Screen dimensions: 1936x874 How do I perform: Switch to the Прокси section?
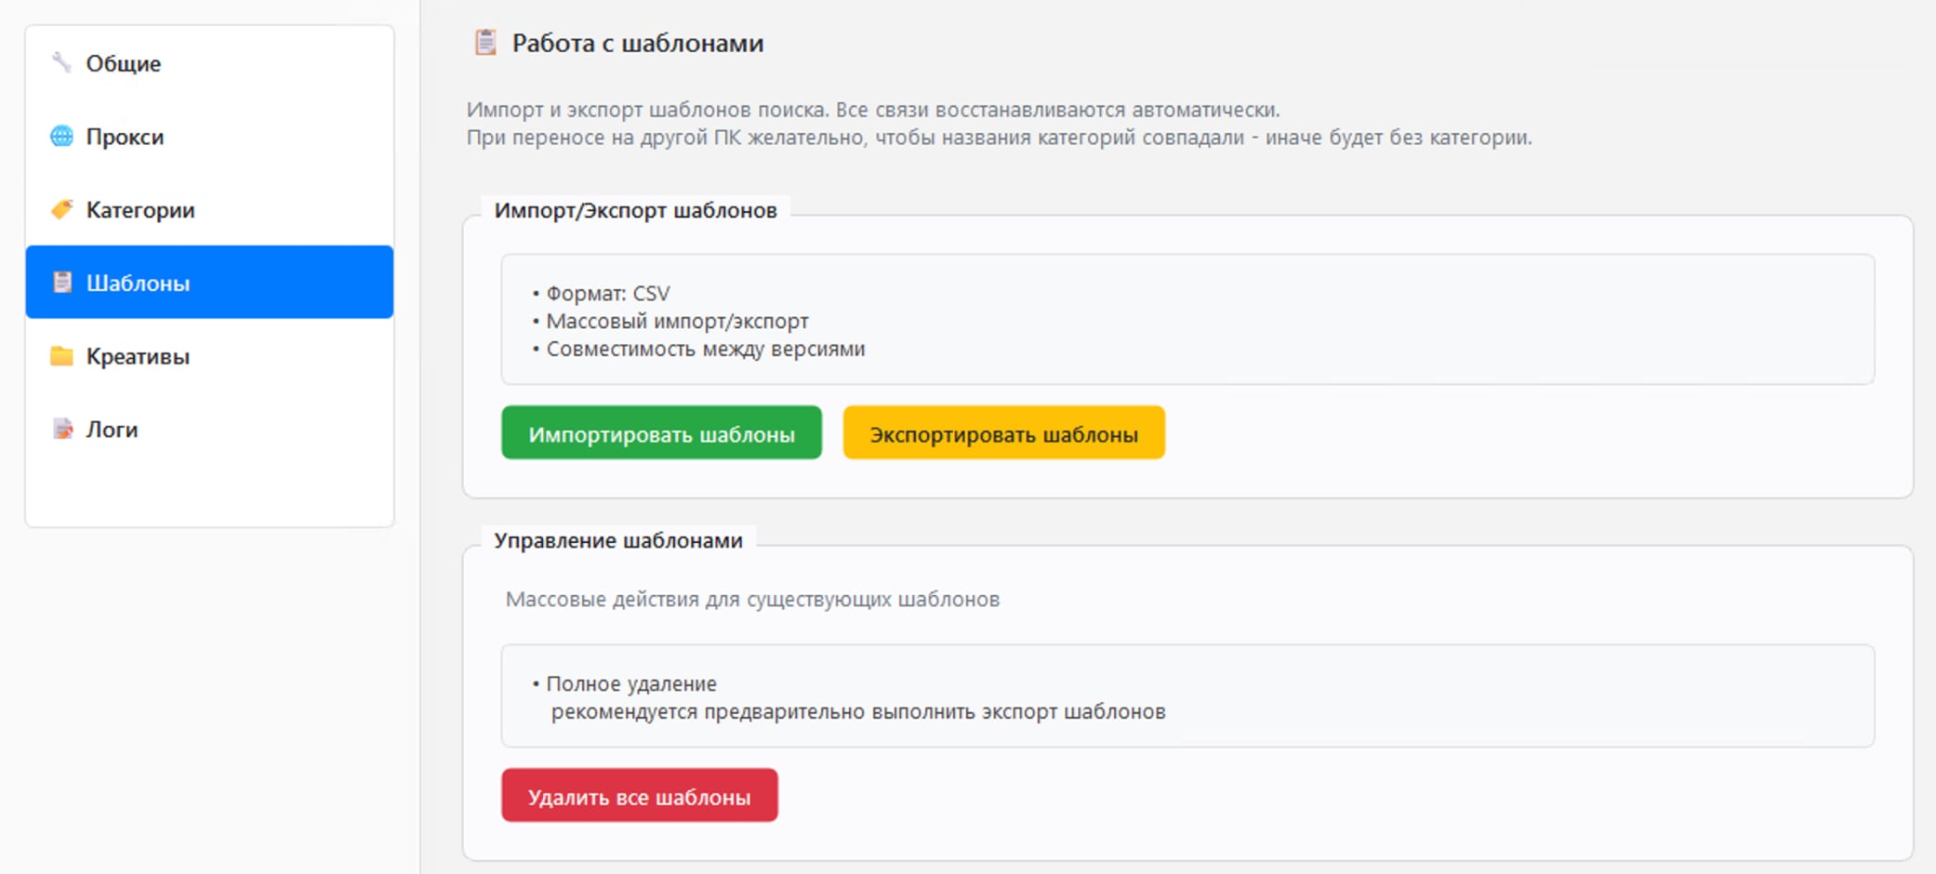click(210, 137)
